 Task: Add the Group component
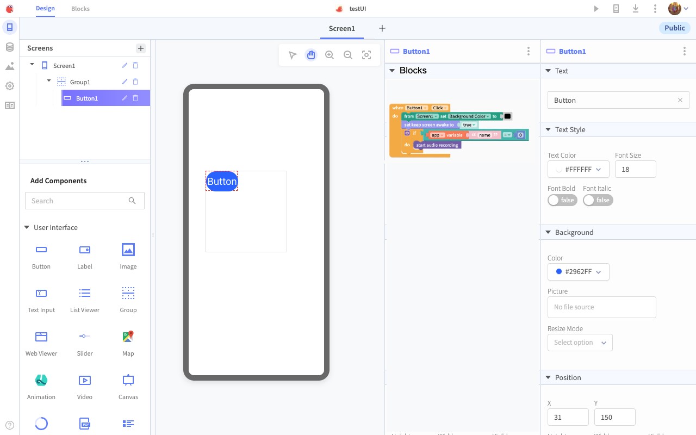point(128,300)
